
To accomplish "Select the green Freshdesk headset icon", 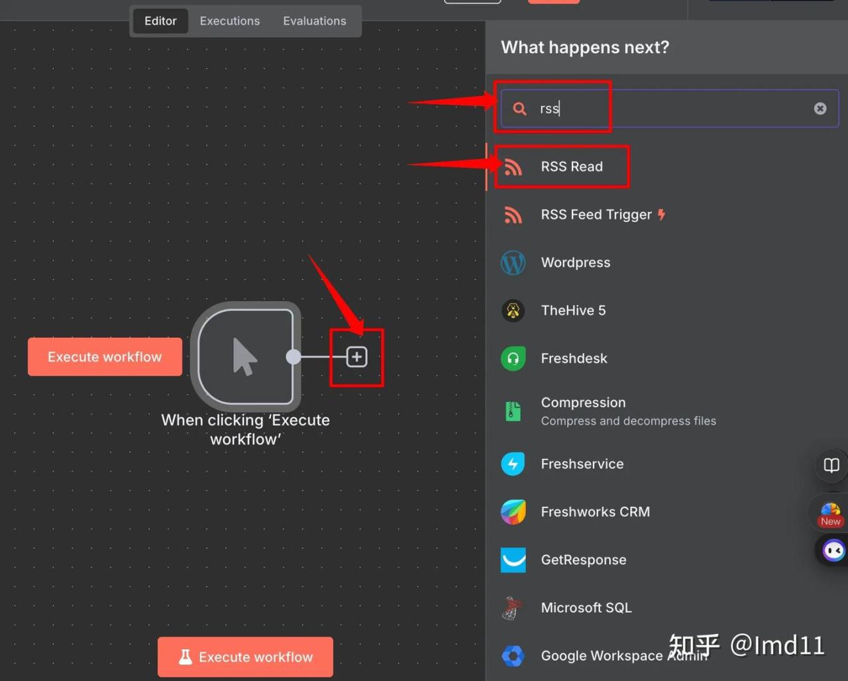I will (x=513, y=358).
